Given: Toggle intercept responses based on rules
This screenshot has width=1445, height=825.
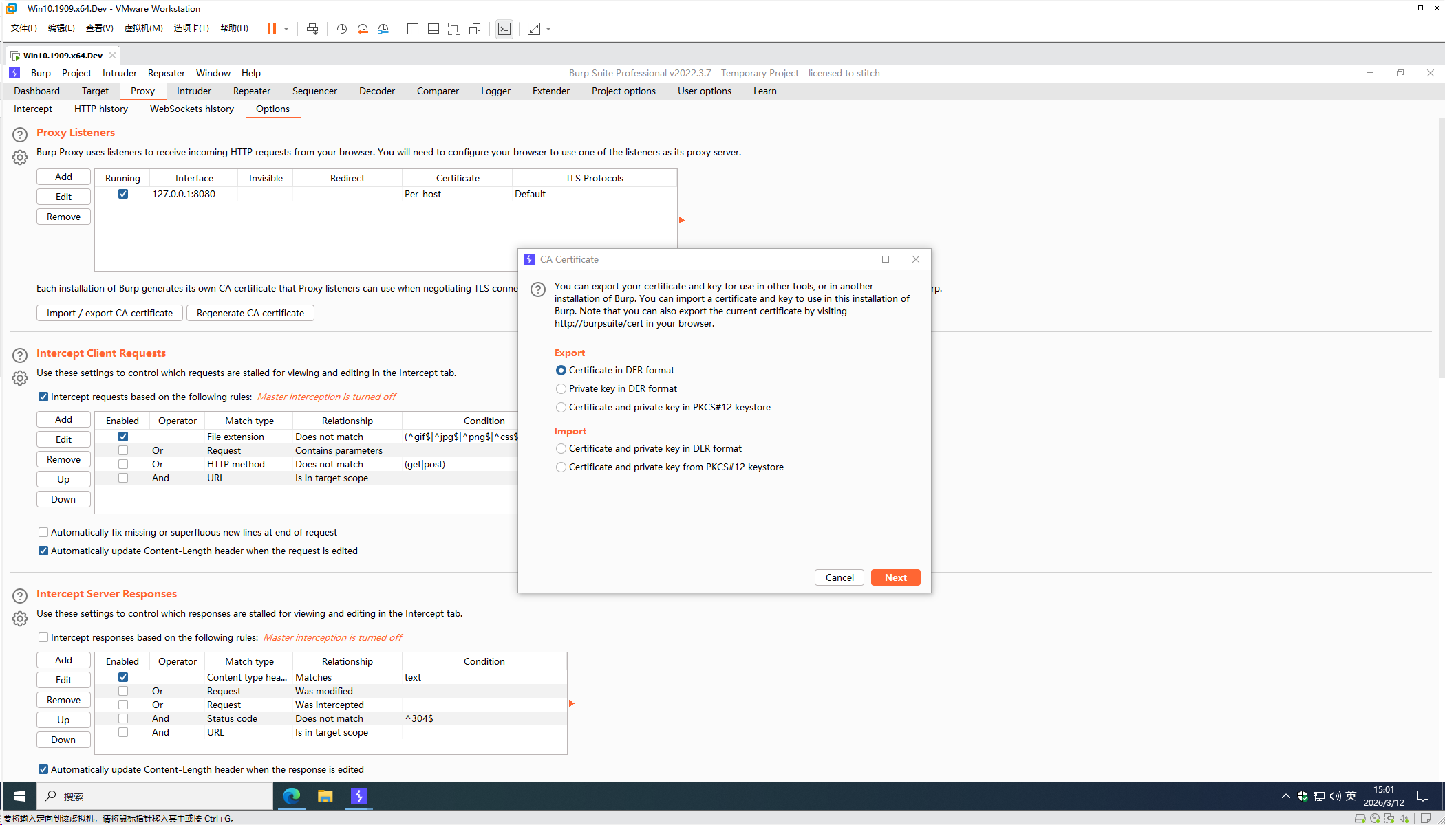Looking at the screenshot, I should coord(43,637).
